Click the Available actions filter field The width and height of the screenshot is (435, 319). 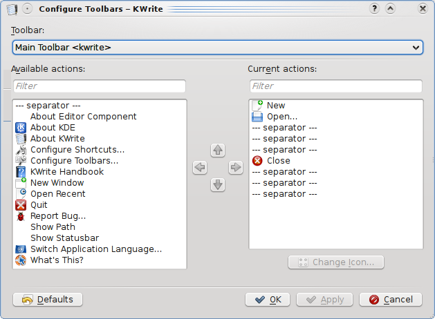click(100, 86)
